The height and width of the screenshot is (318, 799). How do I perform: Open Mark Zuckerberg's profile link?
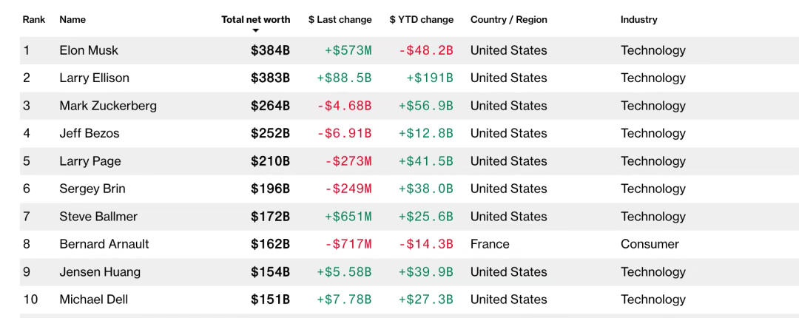[108, 106]
